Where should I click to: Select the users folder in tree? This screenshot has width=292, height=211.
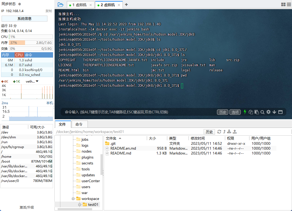[x=86, y=187]
